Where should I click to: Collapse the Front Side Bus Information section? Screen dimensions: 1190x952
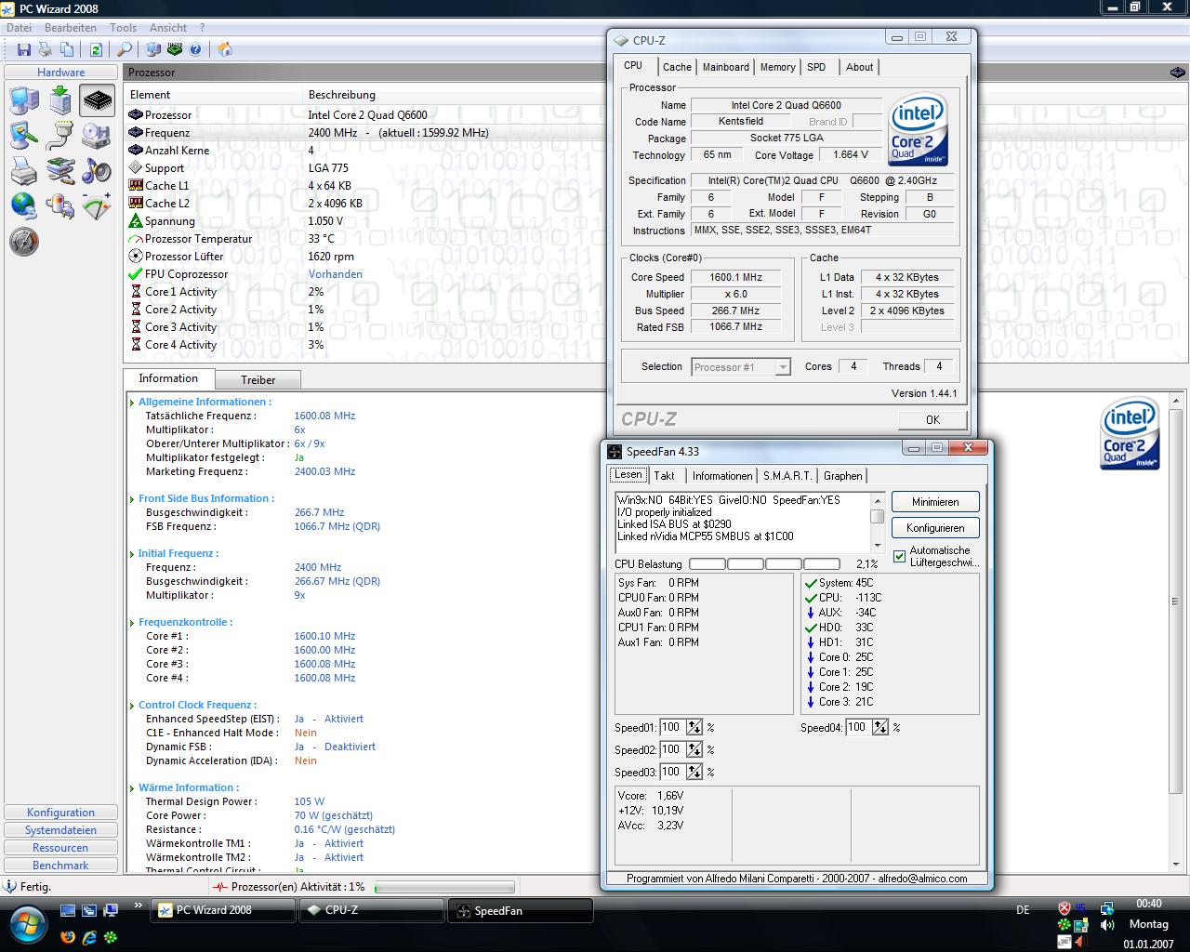pyautogui.click(x=132, y=499)
